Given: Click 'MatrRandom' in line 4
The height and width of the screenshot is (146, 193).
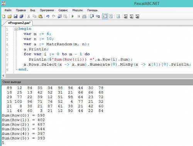Looking at the screenshot, I should pos(59,44).
